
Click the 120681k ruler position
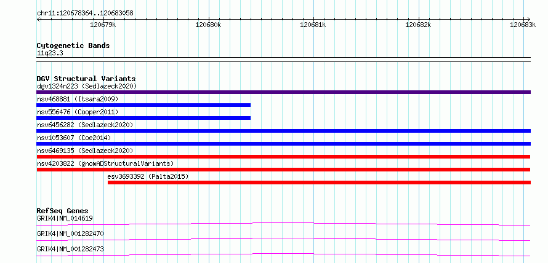313,25
